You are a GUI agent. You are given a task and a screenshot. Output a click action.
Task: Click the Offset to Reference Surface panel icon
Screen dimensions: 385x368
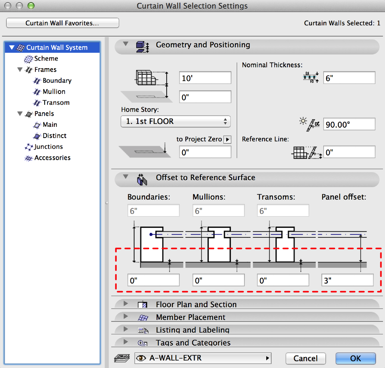pyautogui.click(x=142, y=178)
